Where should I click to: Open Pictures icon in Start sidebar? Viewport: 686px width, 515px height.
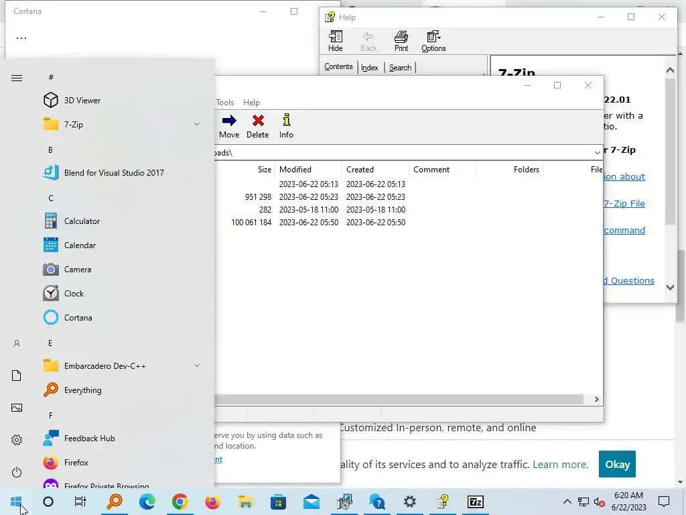click(17, 408)
